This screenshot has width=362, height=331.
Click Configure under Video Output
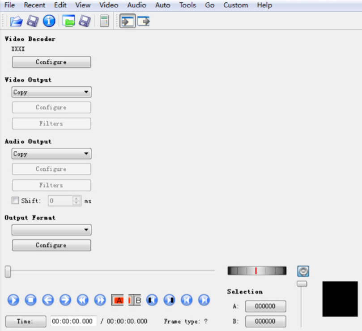click(x=51, y=107)
